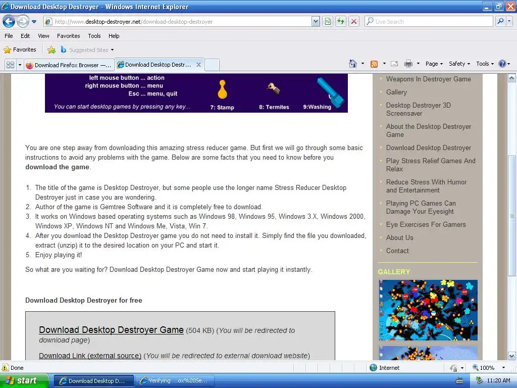Open a new blank tab
517x388 pixels.
click(212, 65)
